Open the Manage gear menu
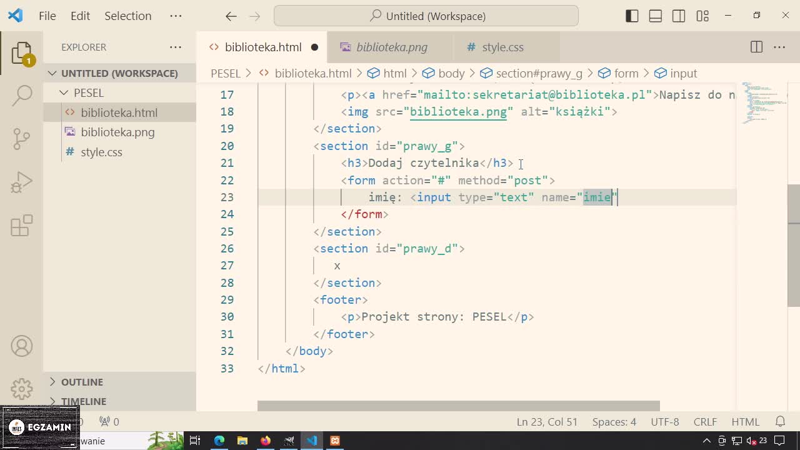Screen dimensions: 800x450 pyautogui.click(x=21, y=389)
